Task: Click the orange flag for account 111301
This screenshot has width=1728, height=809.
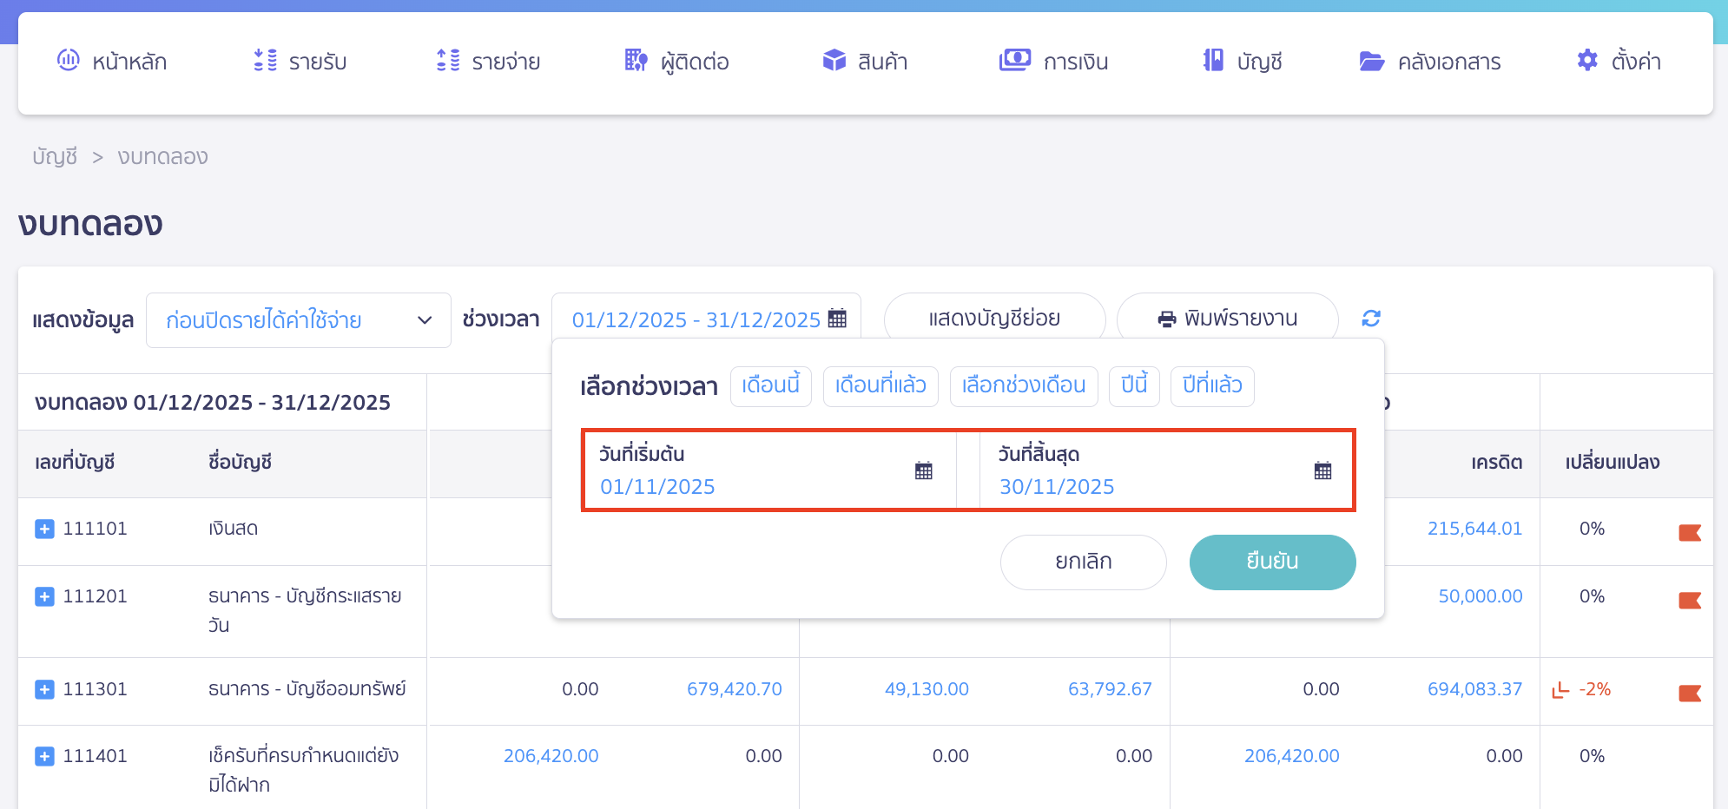Action: 1689,693
